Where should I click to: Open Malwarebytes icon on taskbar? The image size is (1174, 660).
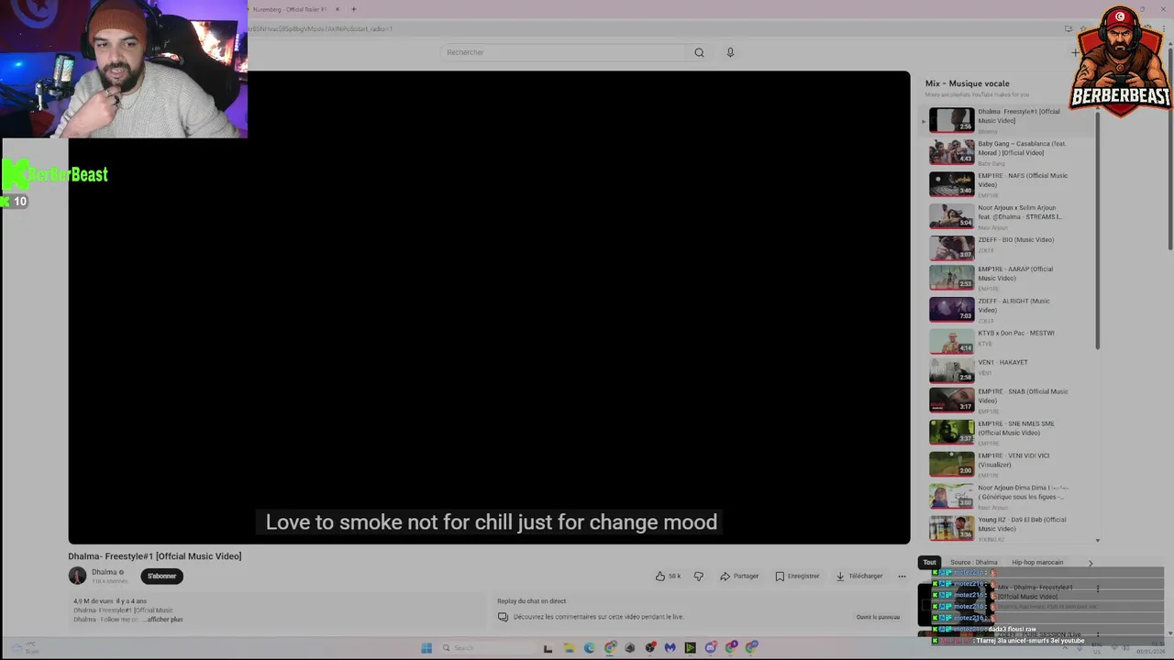pos(670,648)
